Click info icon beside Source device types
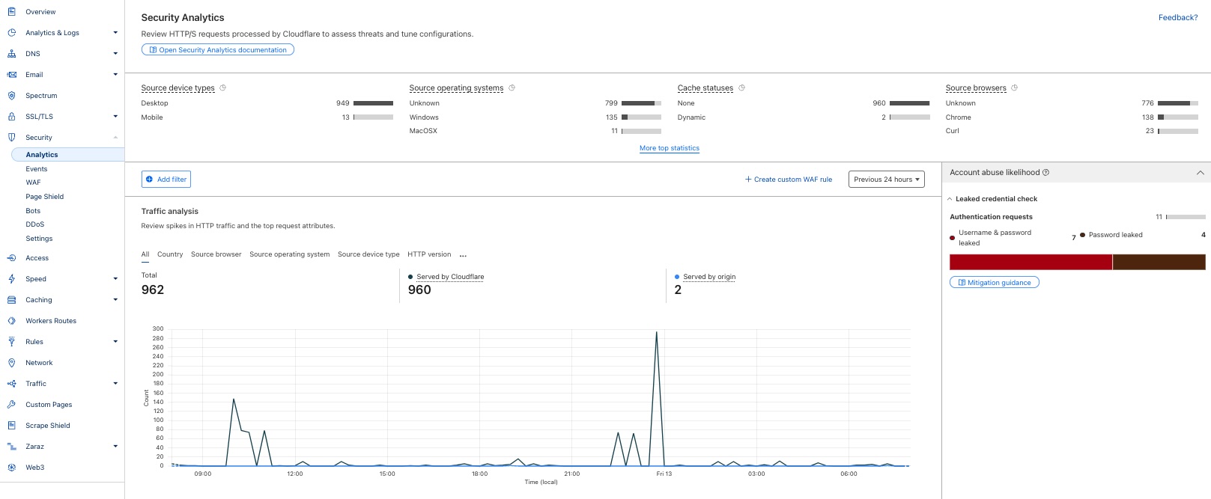The image size is (1211, 499). point(222,88)
